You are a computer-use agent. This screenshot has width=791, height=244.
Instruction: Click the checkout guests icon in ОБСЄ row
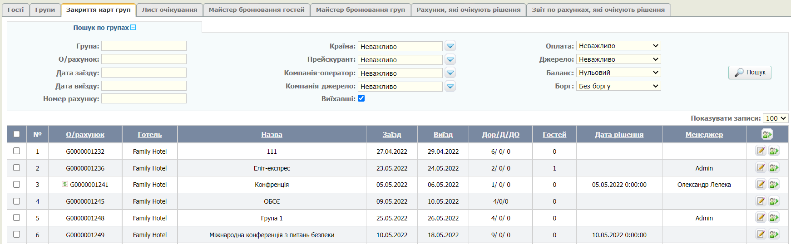[774, 201]
